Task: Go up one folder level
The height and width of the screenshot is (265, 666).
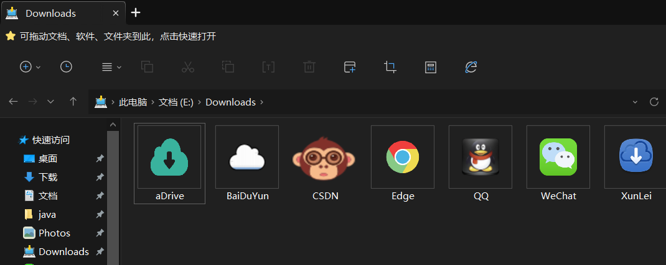Action: click(73, 102)
